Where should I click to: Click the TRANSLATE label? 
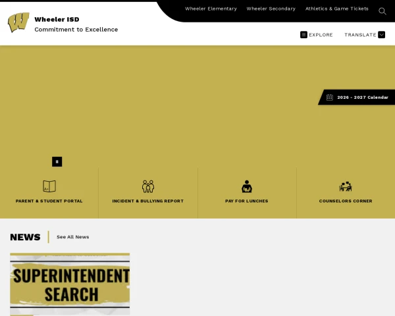360,35
